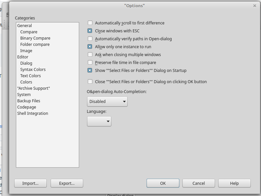Confirm with the OK button

[x=163, y=183]
